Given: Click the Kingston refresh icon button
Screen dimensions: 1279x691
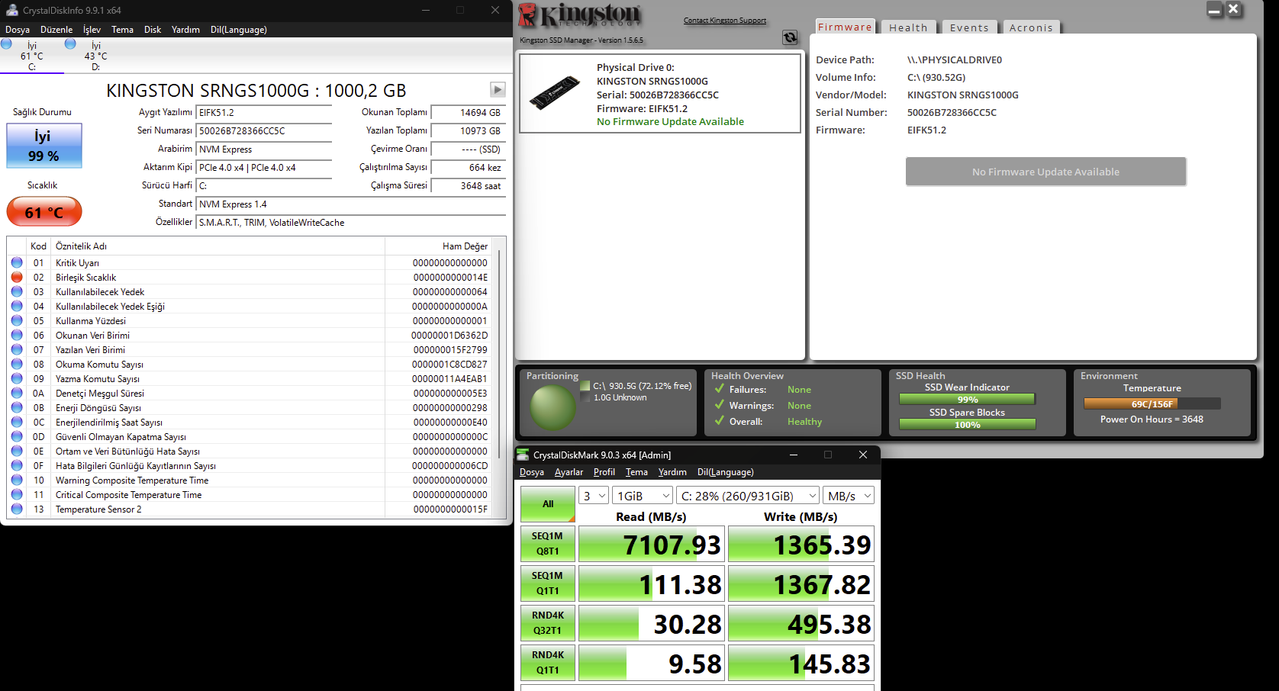Looking at the screenshot, I should 790,37.
